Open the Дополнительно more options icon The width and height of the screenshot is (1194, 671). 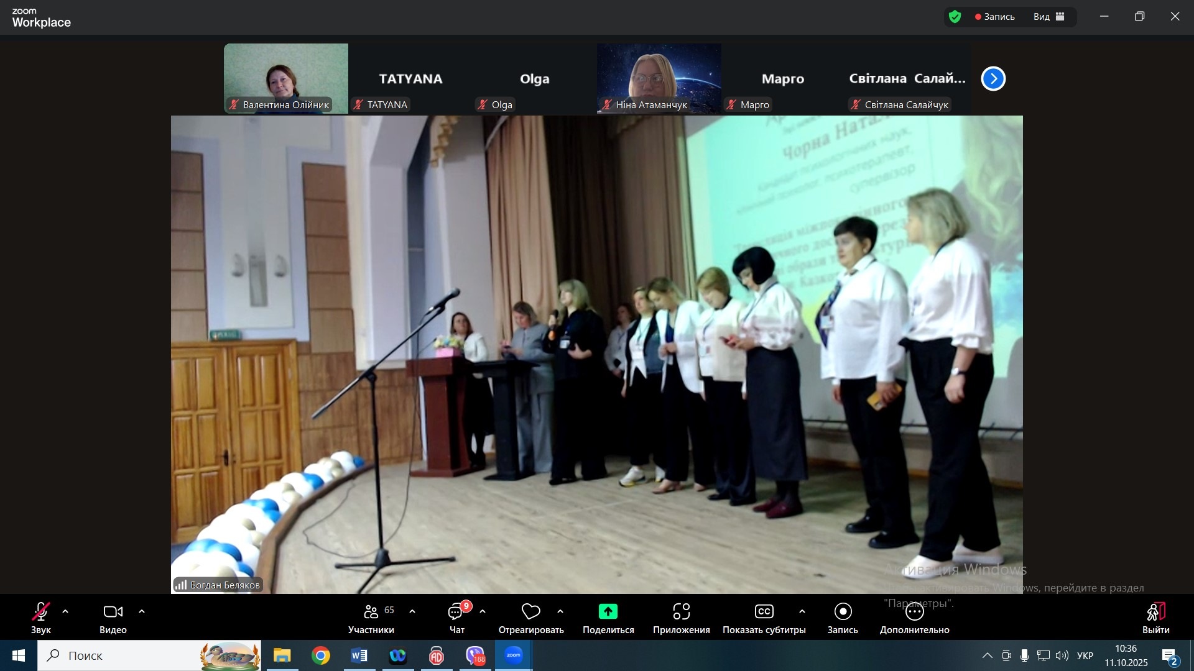[x=914, y=612]
